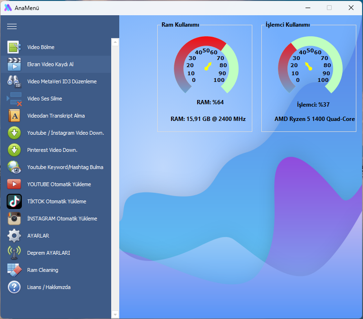Open Youtube Keyword/Hashtag Bulma

tap(65, 167)
